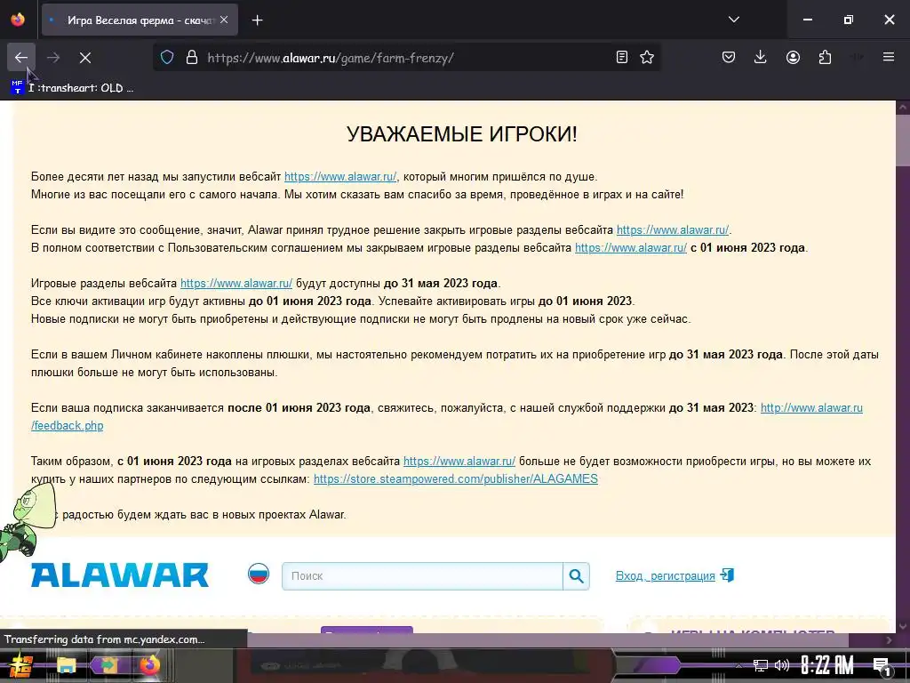Open Вход, регистрация login link
Image resolution: width=910 pixels, height=683 pixels.
click(665, 576)
